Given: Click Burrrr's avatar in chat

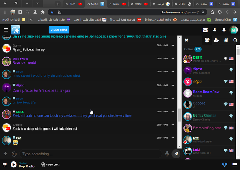Looking at the screenshot, I should pos(6,48).
